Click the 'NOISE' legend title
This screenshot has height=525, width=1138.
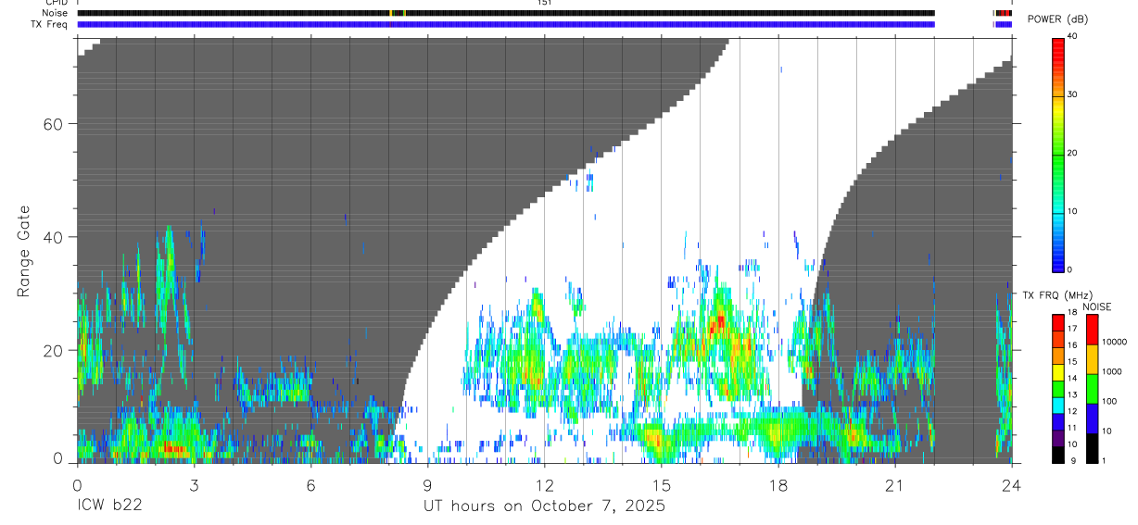coord(1096,306)
